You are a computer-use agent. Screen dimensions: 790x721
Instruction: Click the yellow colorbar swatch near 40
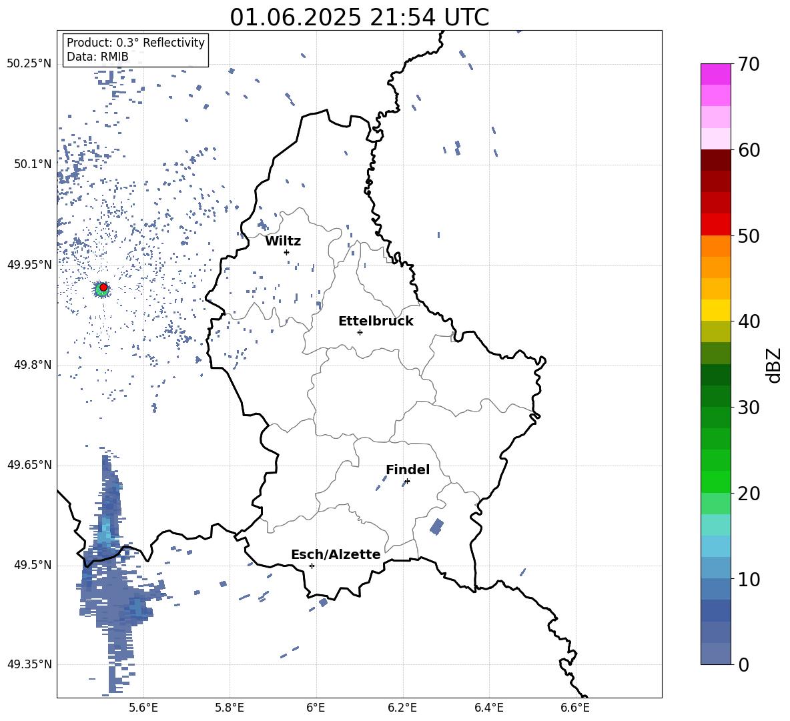click(716, 310)
